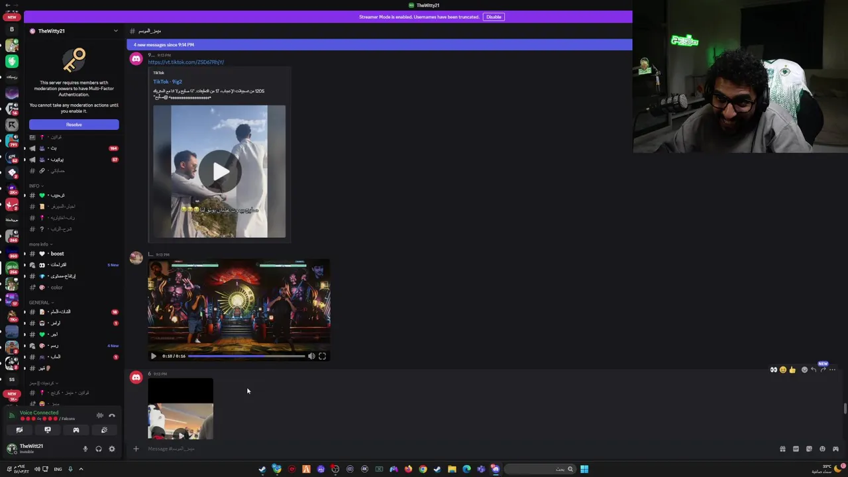Turn on camera in voice panel
848x477 pixels.
point(19,430)
